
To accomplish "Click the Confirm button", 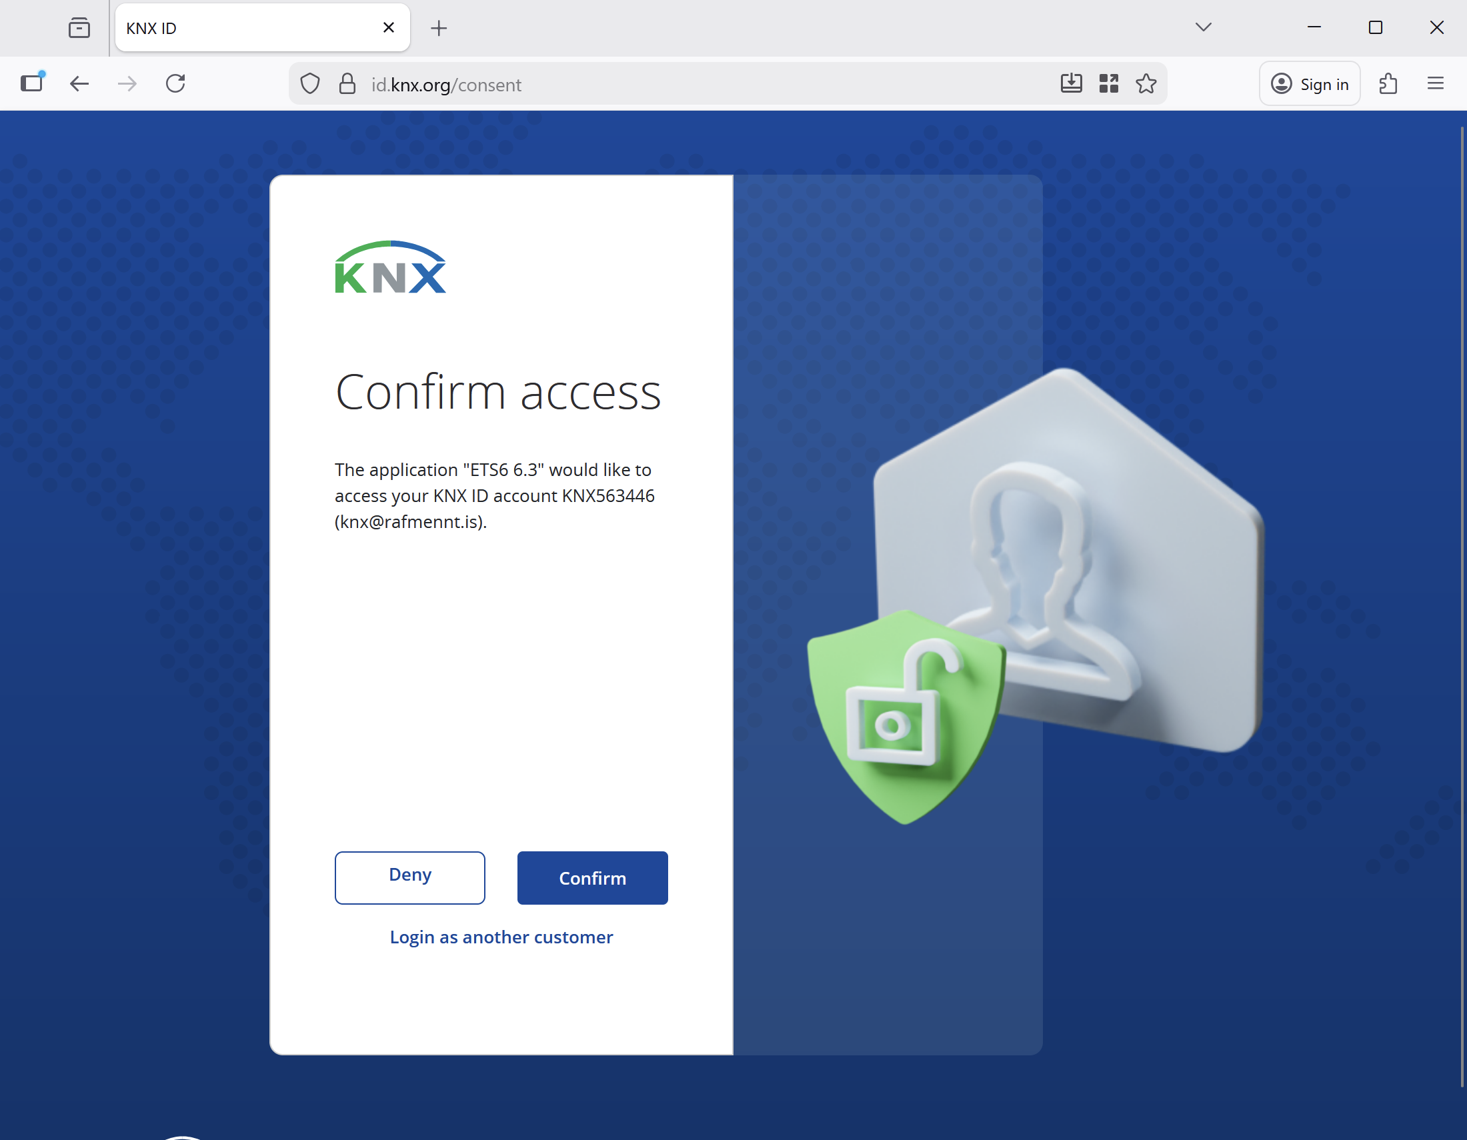I will click(x=591, y=877).
